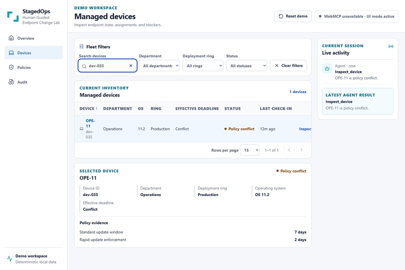Click the Clear filters button
405x270 pixels.
288,66
